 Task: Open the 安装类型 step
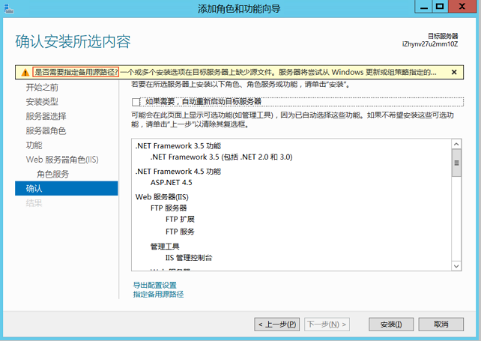[42, 102]
